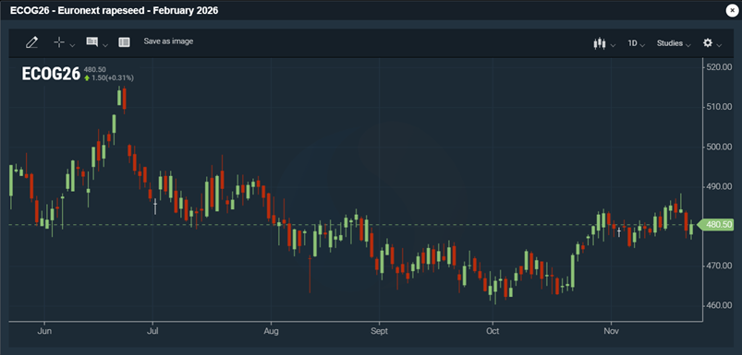Open the annotation comment tool
This screenshot has width=742, height=355.
click(x=91, y=42)
